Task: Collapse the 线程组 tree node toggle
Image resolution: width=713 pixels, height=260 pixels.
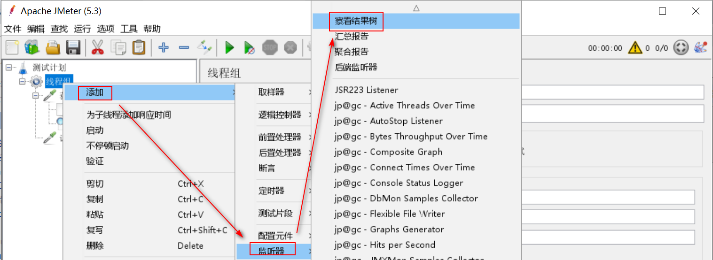Action: pos(22,82)
